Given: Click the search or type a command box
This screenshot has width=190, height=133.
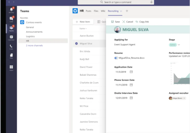Looking at the screenshot, I should pyautogui.click(x=116, y=2).
